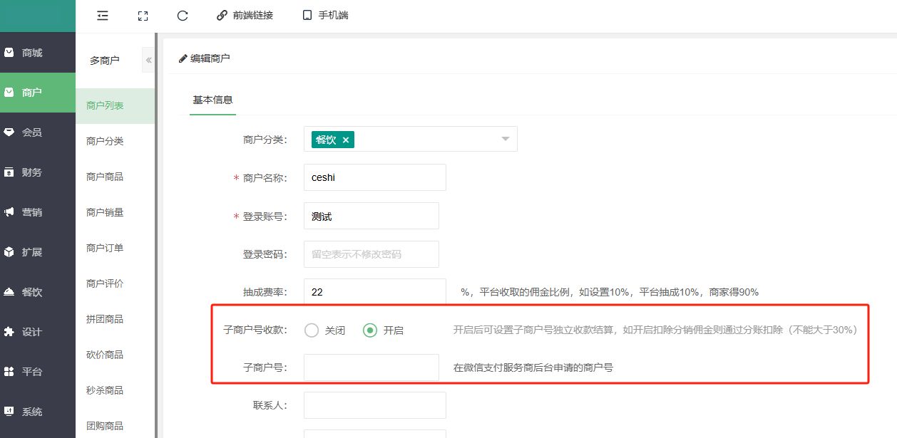Open the 会员 member section icon

[9, 132]
